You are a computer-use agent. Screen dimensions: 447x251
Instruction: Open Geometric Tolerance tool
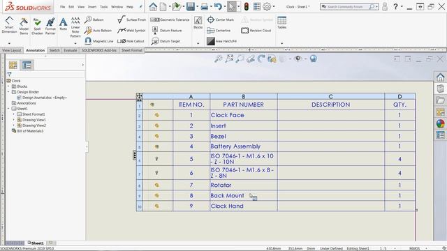170,20
